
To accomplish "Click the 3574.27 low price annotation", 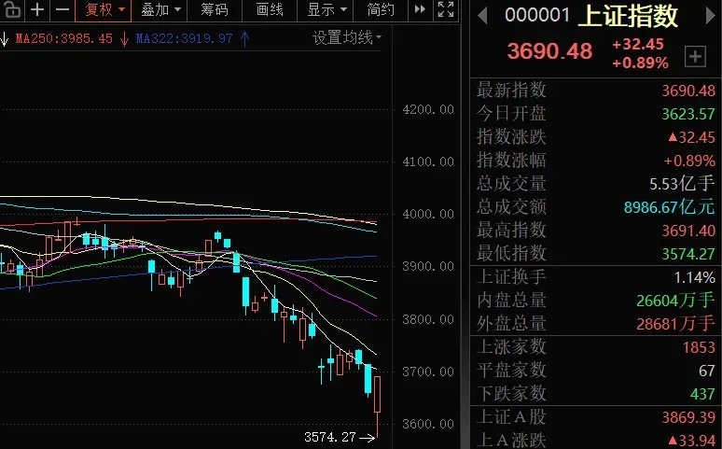I will (x=329, y=437).
